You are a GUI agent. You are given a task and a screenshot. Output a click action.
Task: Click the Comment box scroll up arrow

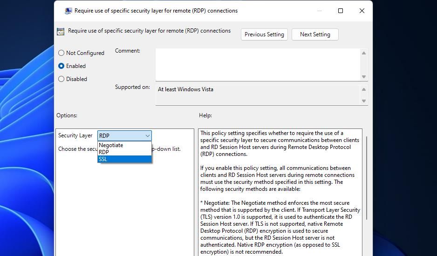click(364, 53)
